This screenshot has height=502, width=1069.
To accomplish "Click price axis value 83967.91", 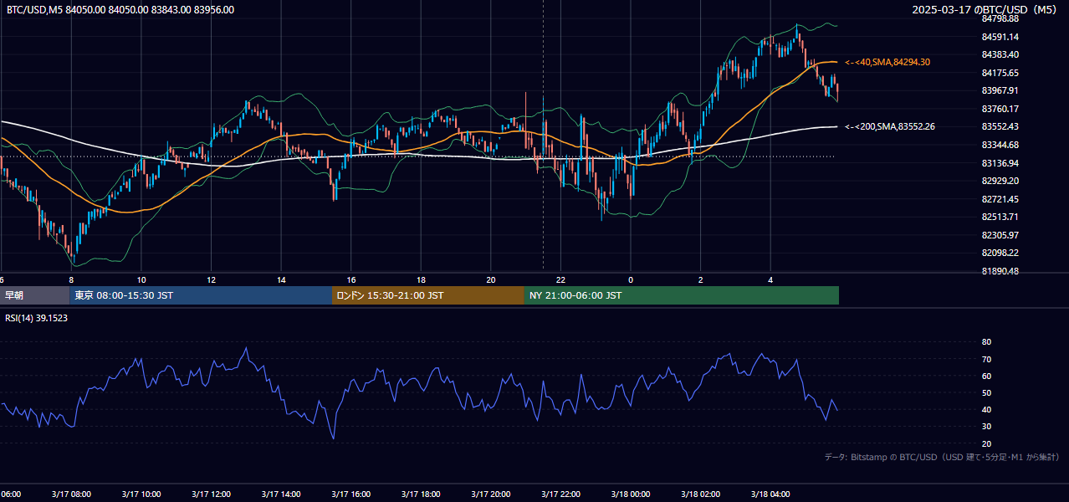I will 1000,90.
